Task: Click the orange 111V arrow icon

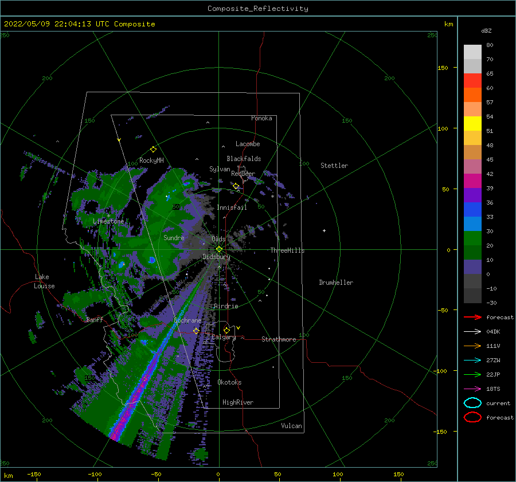Action: pyautogui.click(x=472, y=346)
